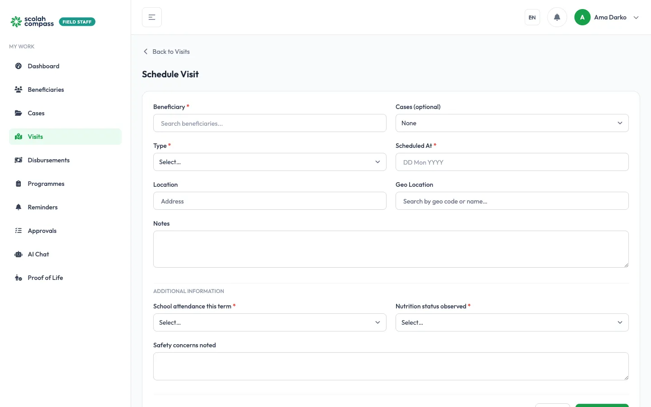Switch language using the EN button
Screen dimensions: 651x407
532,18
